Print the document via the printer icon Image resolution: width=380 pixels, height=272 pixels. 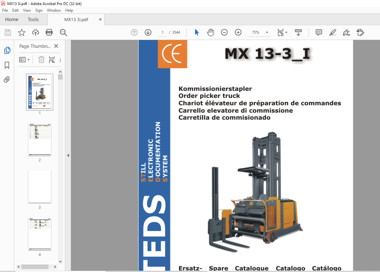tap(49, 32)
